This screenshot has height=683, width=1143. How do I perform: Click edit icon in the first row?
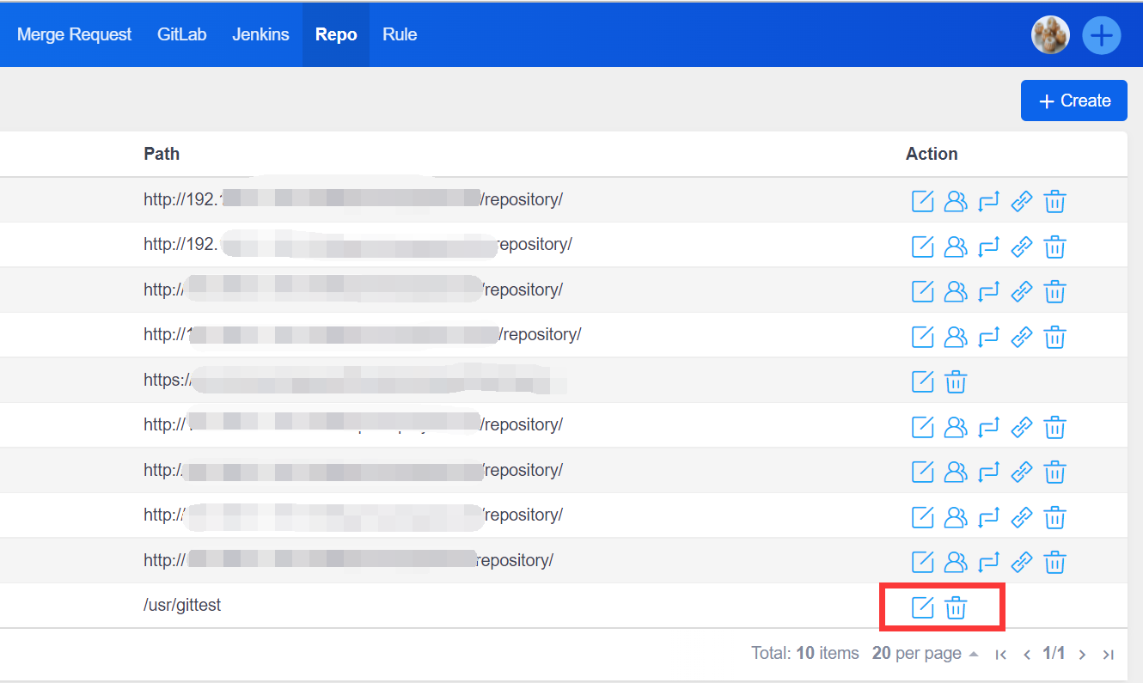(x=922, y=201)
